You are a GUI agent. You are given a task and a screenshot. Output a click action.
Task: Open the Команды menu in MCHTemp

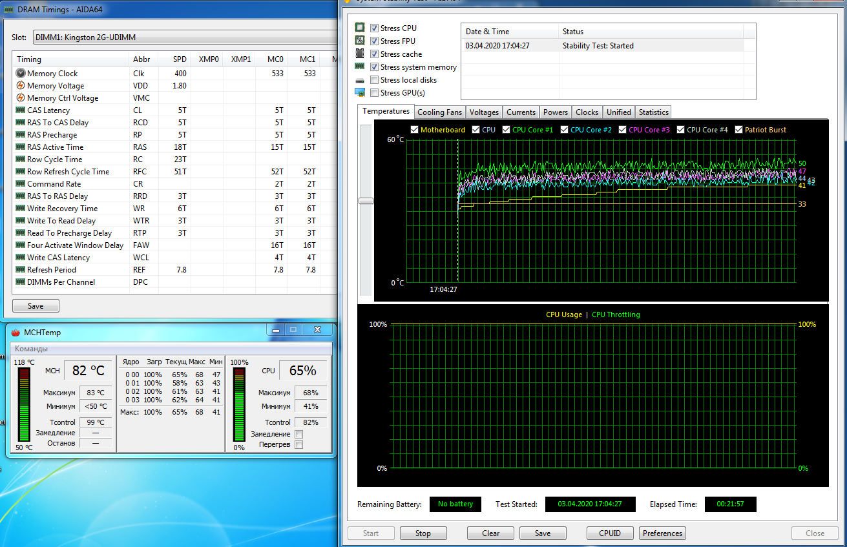coord(32,349)
